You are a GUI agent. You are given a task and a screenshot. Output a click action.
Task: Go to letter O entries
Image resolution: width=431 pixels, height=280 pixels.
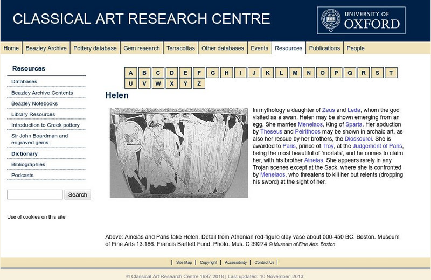322,73
